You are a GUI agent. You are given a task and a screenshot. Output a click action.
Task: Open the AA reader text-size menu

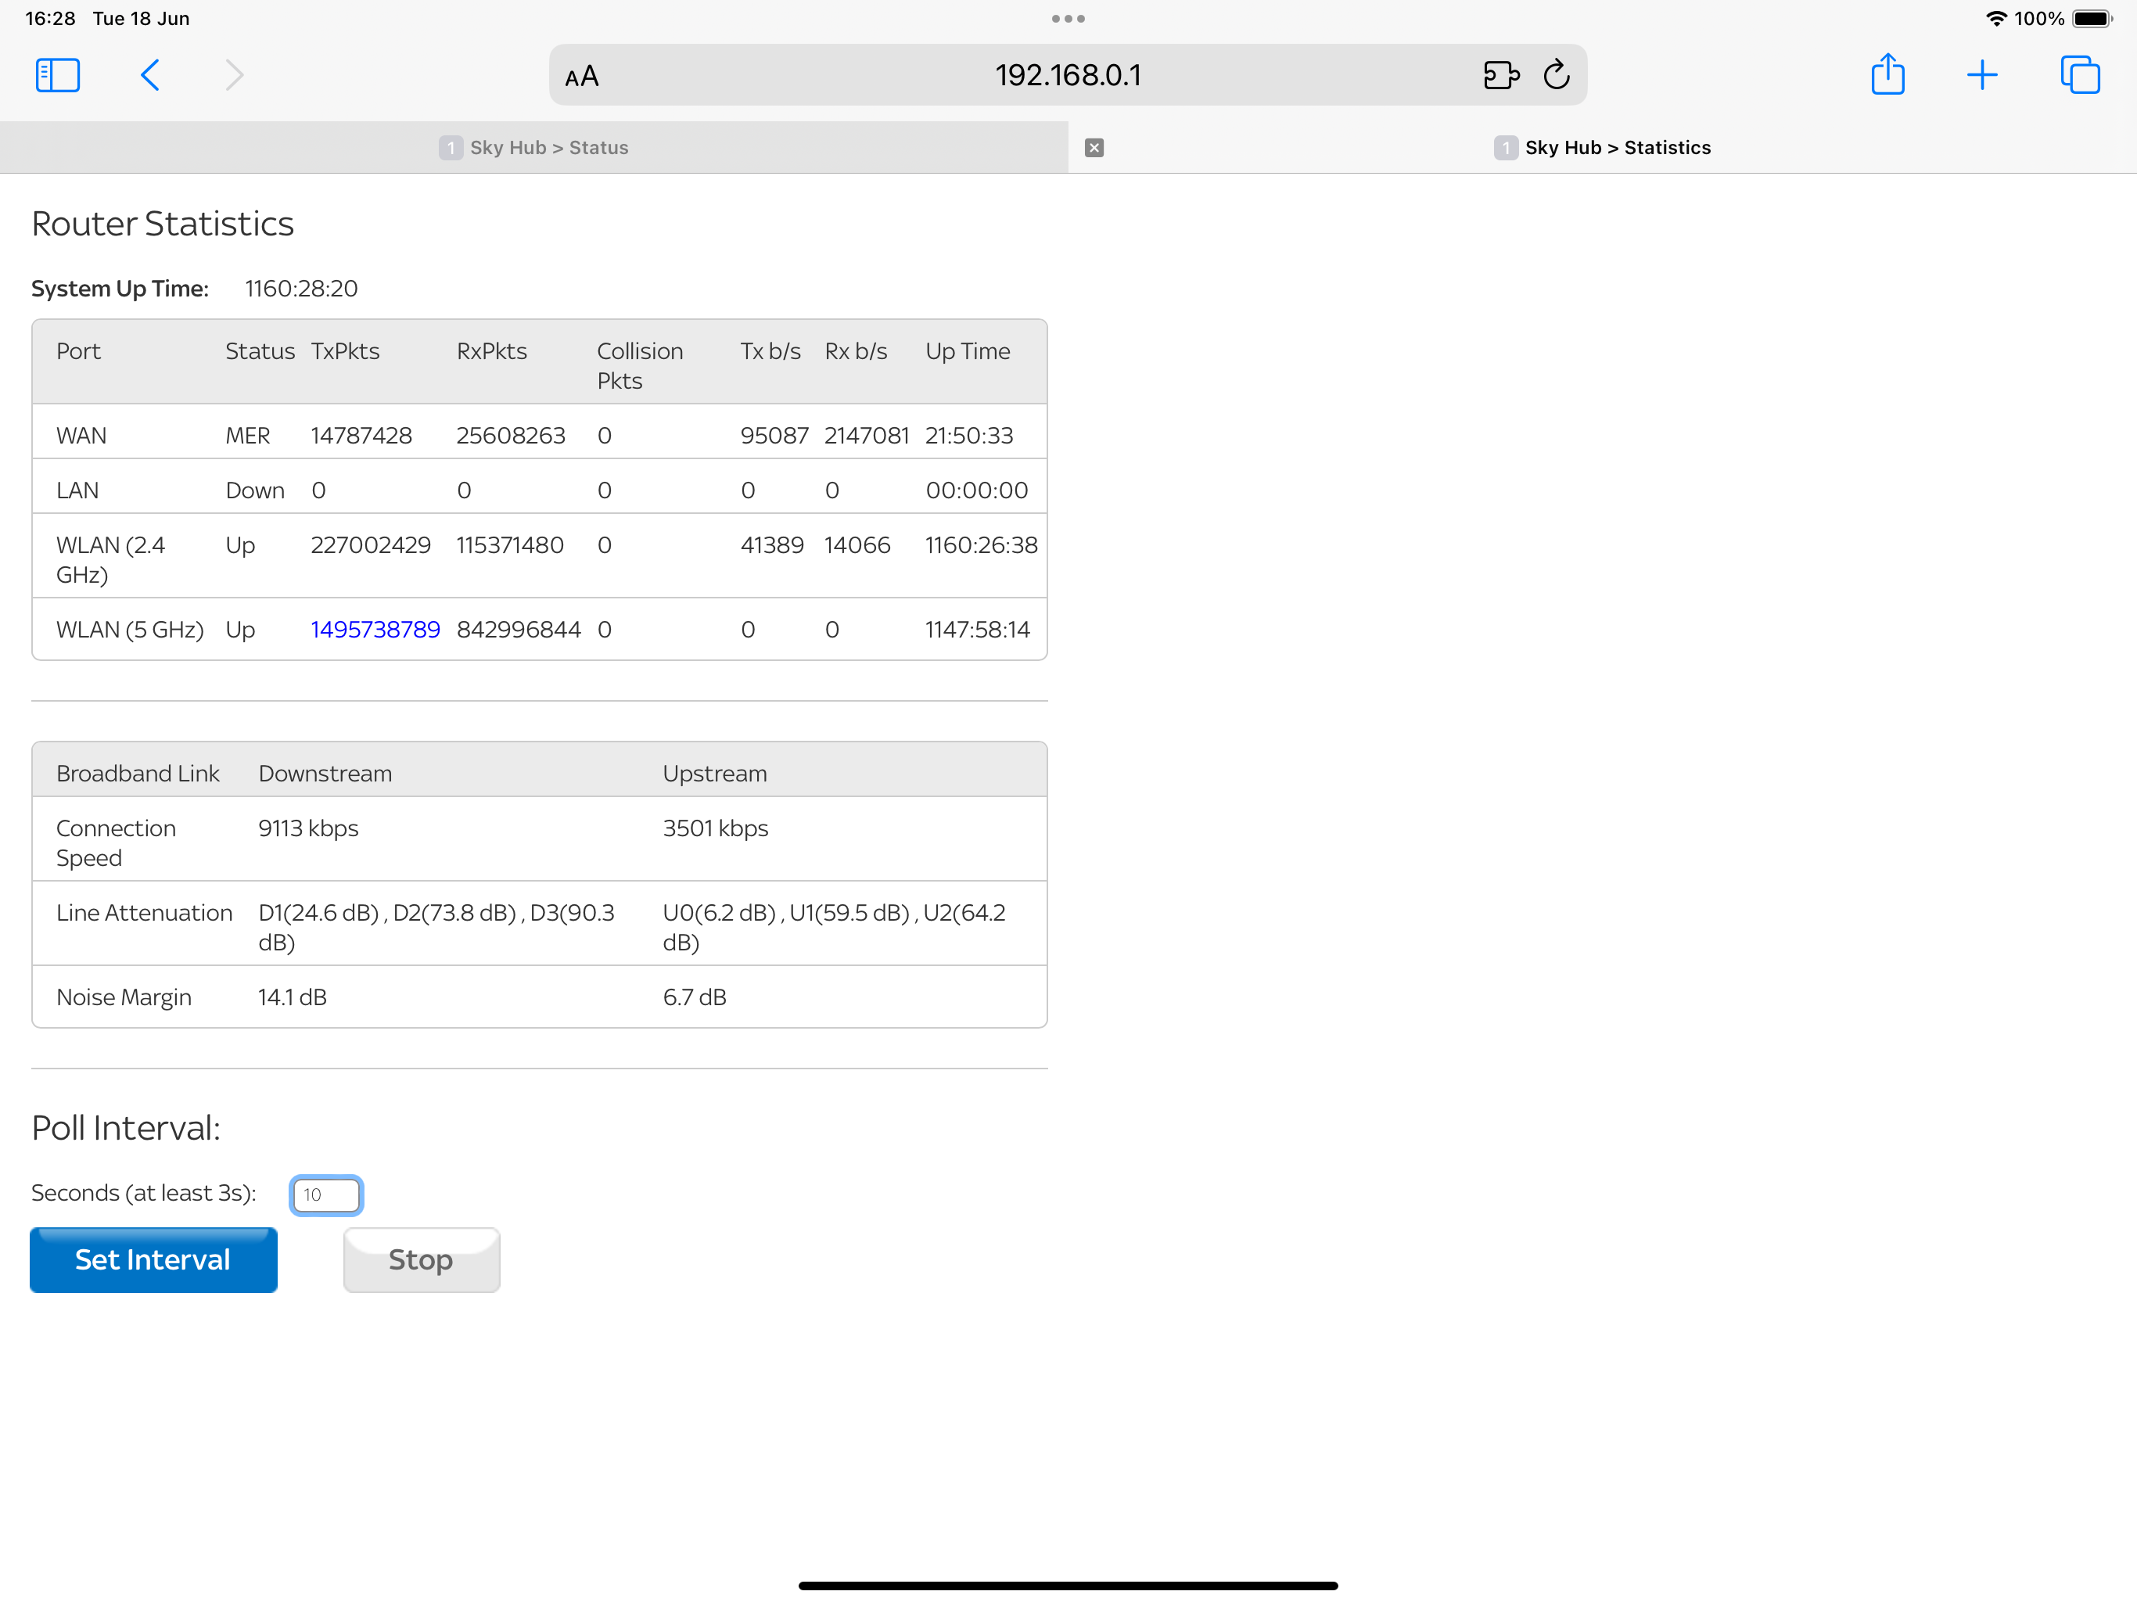[582, 77]
